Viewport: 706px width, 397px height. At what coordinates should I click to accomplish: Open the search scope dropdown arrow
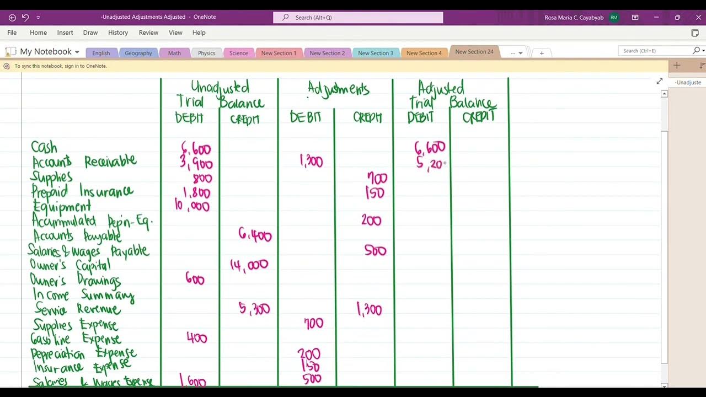[703, 51]
